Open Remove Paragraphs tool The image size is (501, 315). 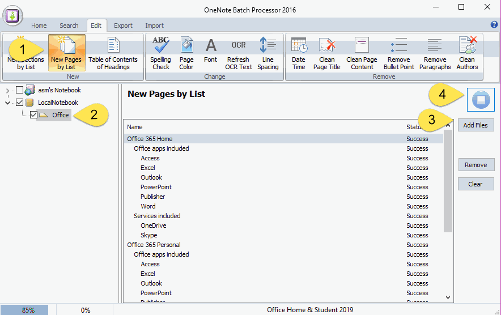[435, 53]
